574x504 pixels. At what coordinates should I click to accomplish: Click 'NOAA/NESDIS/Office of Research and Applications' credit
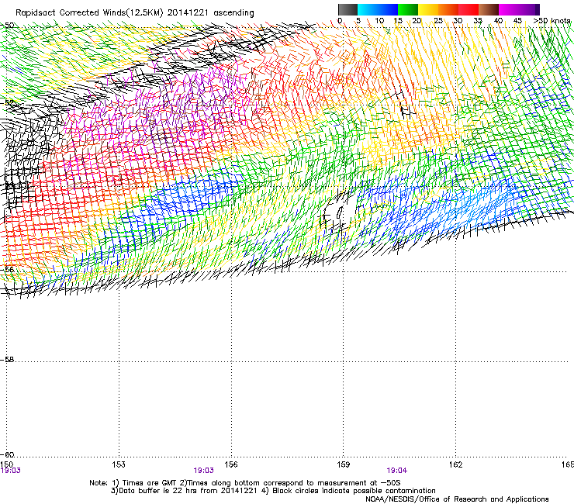(457, 499)
